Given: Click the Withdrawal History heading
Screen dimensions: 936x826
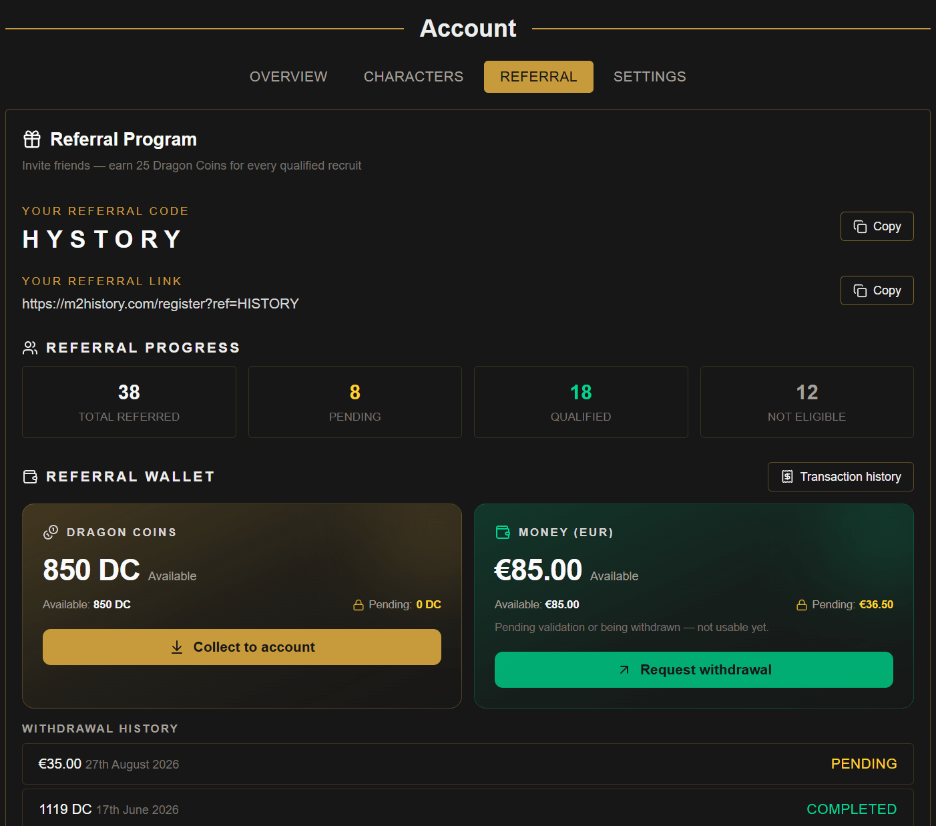Looking at the screenshot, I should (x=100, y=729).
